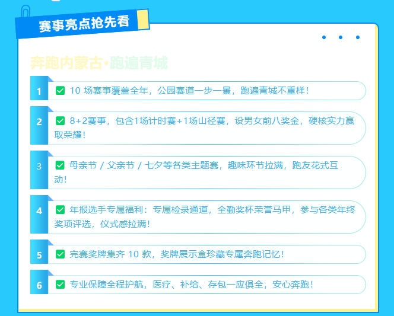The width and height of the screenshot is (394, 316).
Task: Toggle the green checkmark beside 10 场赛事覆盖全年
Action: click(60, 91)
